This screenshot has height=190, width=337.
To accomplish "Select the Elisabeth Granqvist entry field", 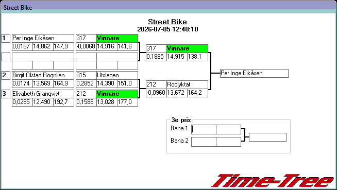I will pyautogui.click(x=43, y=94).
